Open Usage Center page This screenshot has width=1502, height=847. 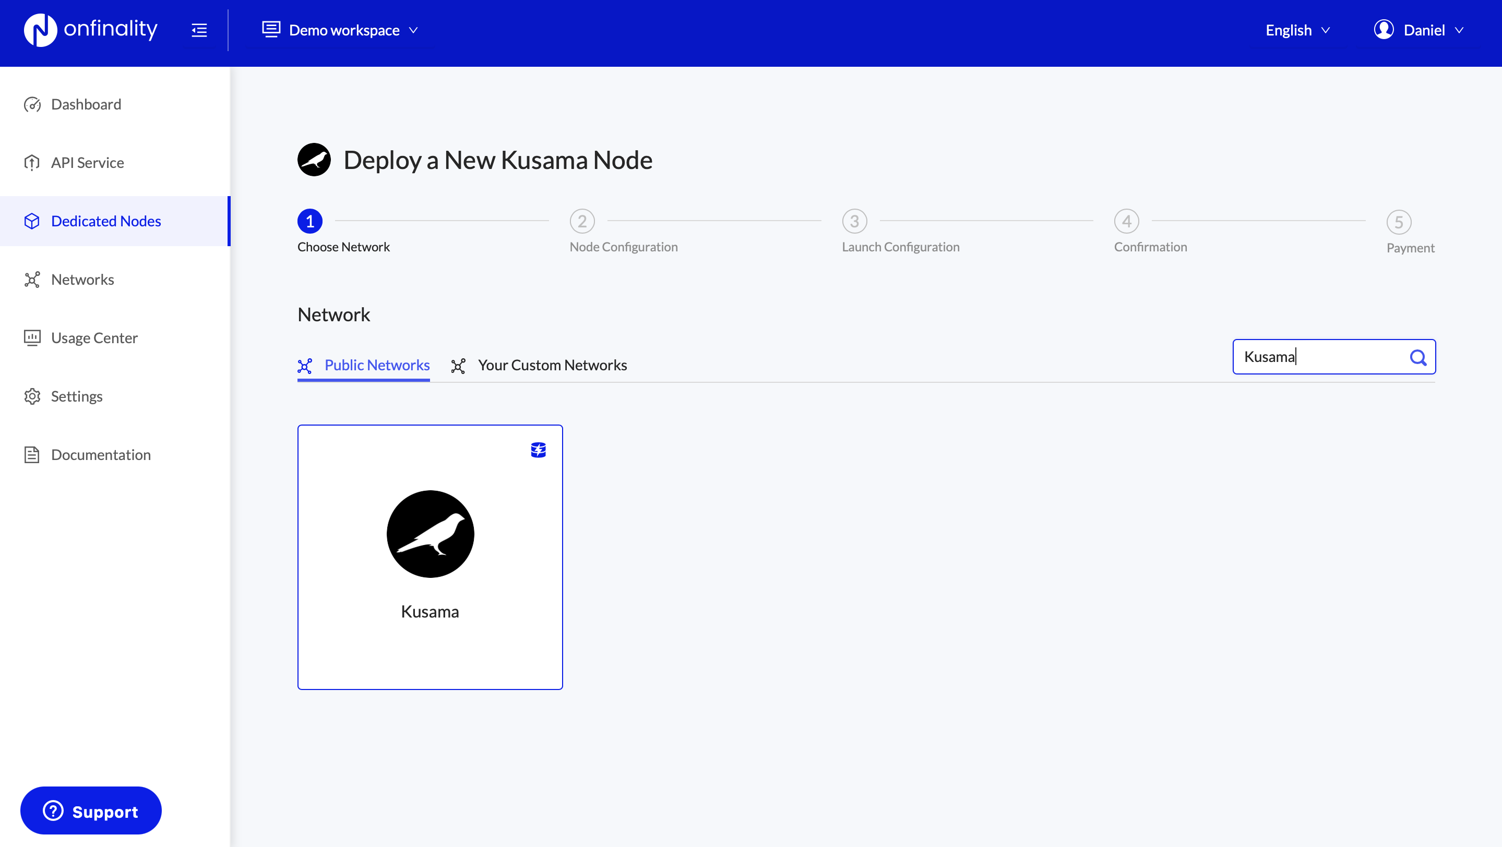click(x=94, y=338)
